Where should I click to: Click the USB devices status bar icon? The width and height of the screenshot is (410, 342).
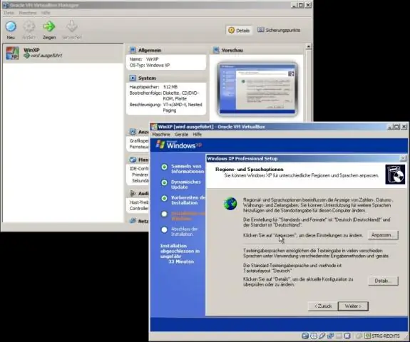322,336
